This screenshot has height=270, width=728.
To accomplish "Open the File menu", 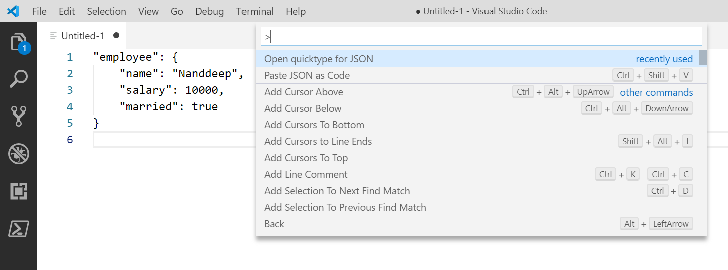I will [x=39, y=11].
